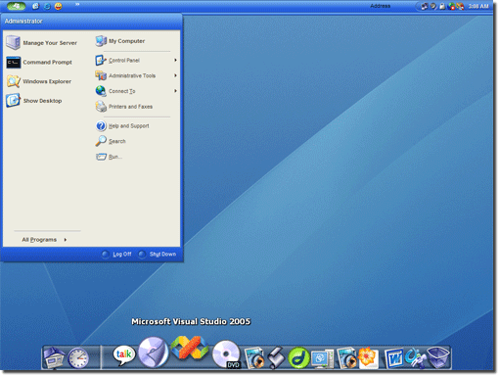Click the Address toolbar label
The width and height of the screenshot is (499, 376).
381,6
